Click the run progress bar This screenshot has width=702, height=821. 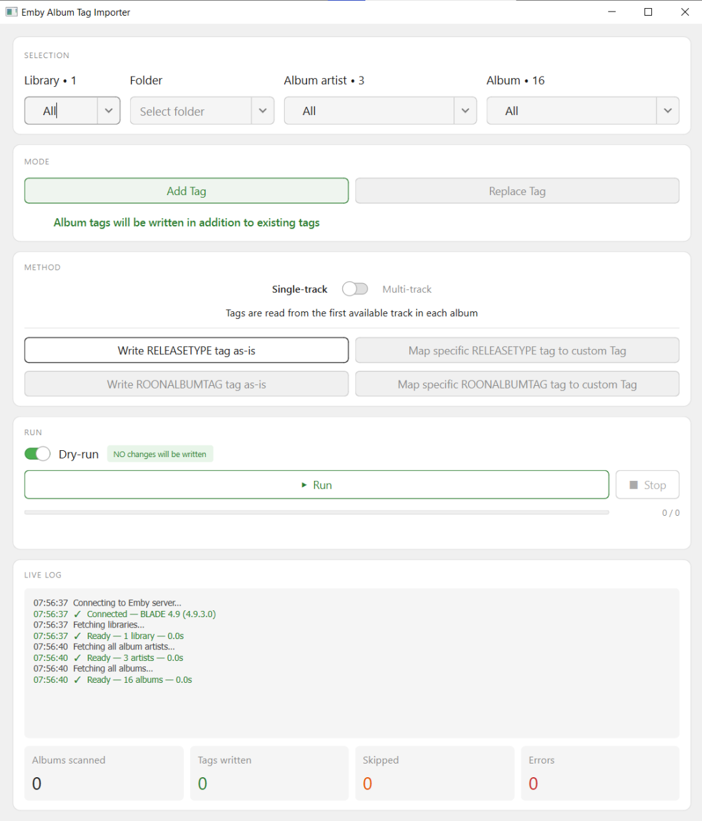316,512
